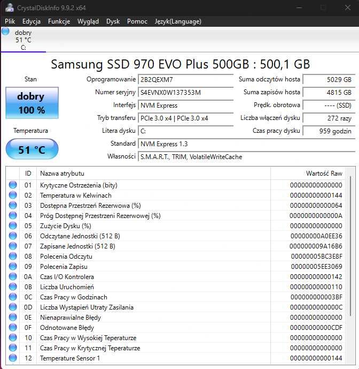Image resolution: width=359 pixels, height=369 pixels.
Task: Click status orb for Czas Pracy w Krytycznej Teperaturze
Action: [x=13, y=348]
